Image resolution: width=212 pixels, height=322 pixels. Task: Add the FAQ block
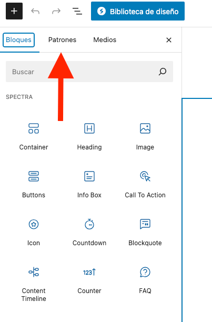pos(145,280)
